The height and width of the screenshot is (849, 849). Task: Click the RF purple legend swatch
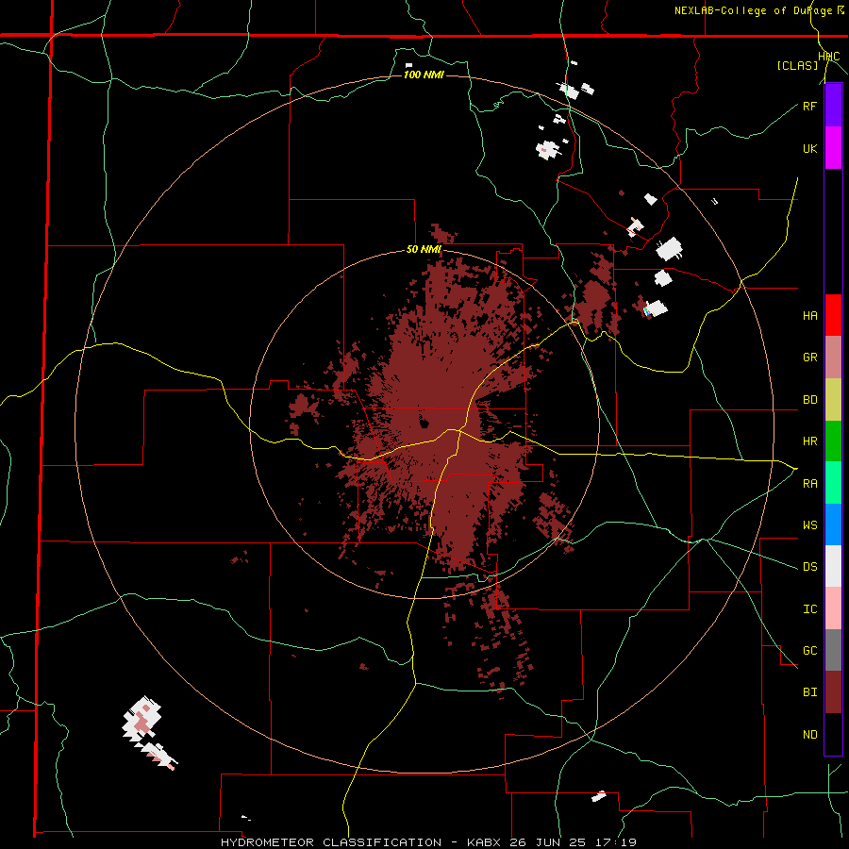click(833, 106)
